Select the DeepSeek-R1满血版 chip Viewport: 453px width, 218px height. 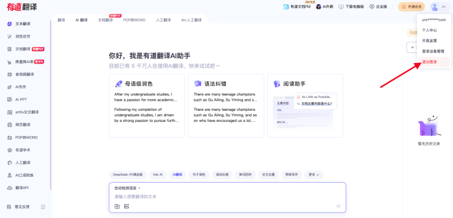127,174
